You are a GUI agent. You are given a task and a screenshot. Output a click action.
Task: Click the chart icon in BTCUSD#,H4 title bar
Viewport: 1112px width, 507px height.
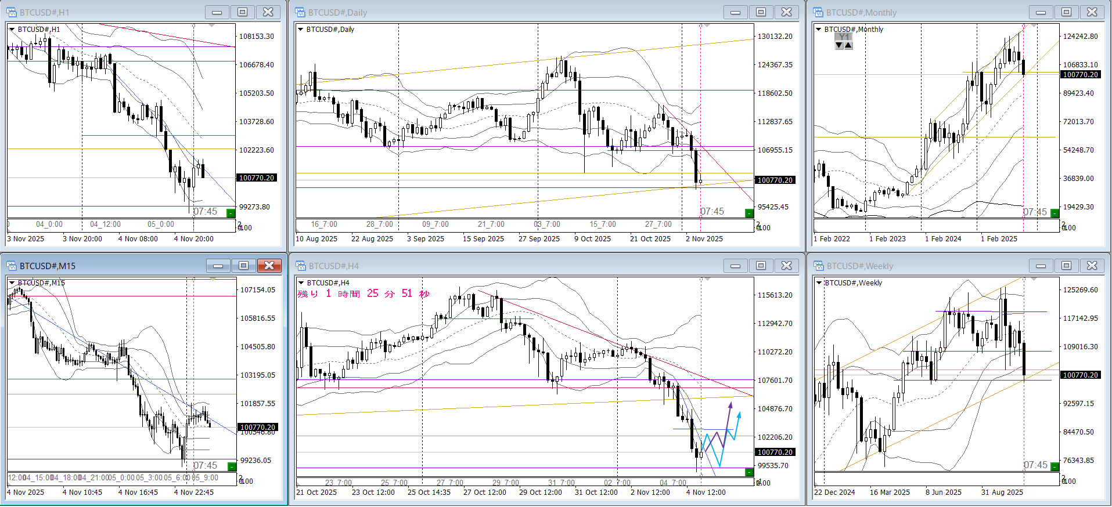click(300, 266)
